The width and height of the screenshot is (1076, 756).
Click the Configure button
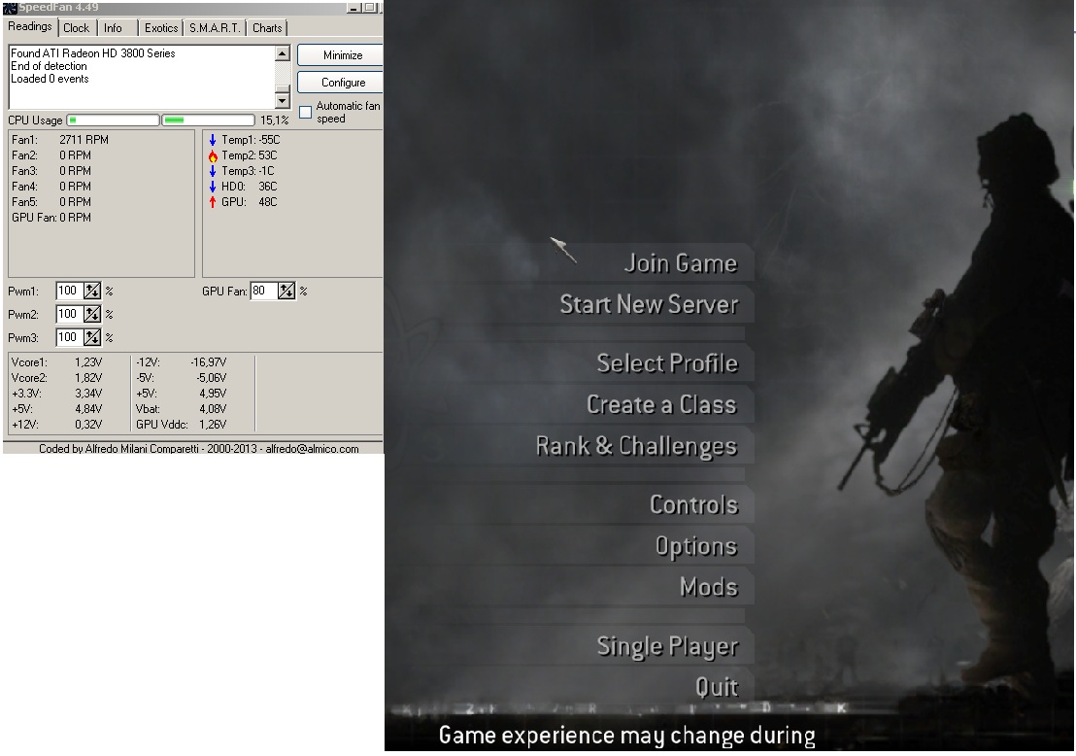pos(341,83)
